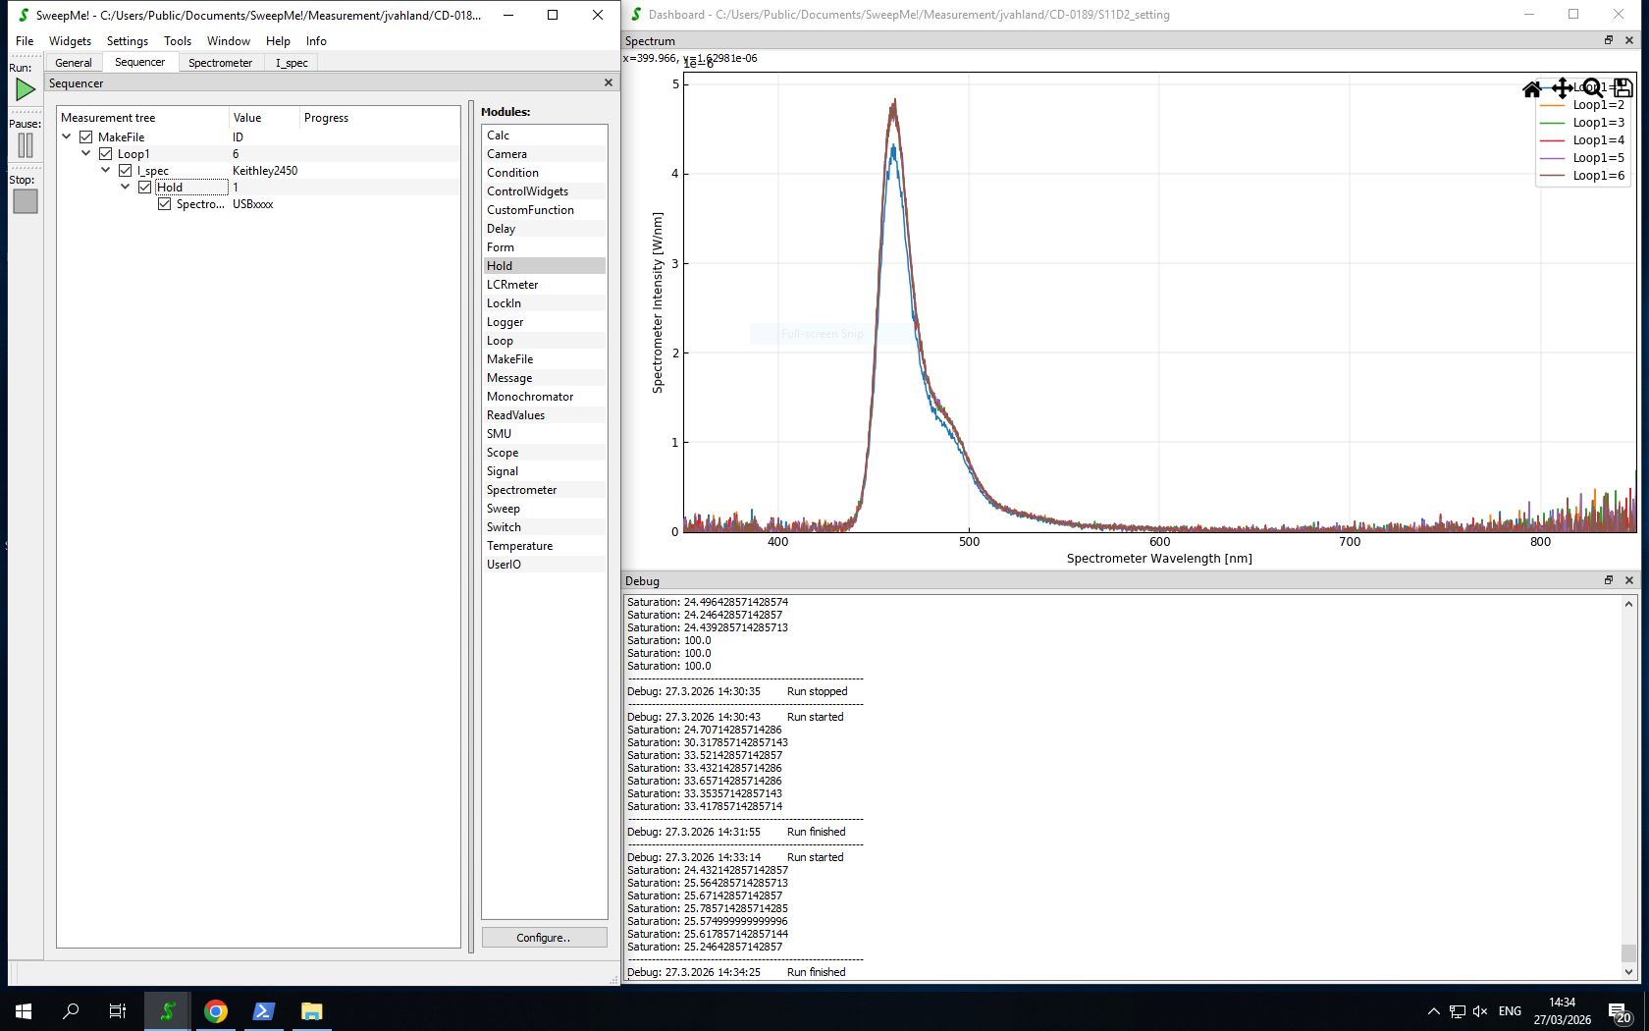Click the Pause measurement icon
Image resolution: width=1649 pixels, height=1031 pixels.
coord(26,145)
